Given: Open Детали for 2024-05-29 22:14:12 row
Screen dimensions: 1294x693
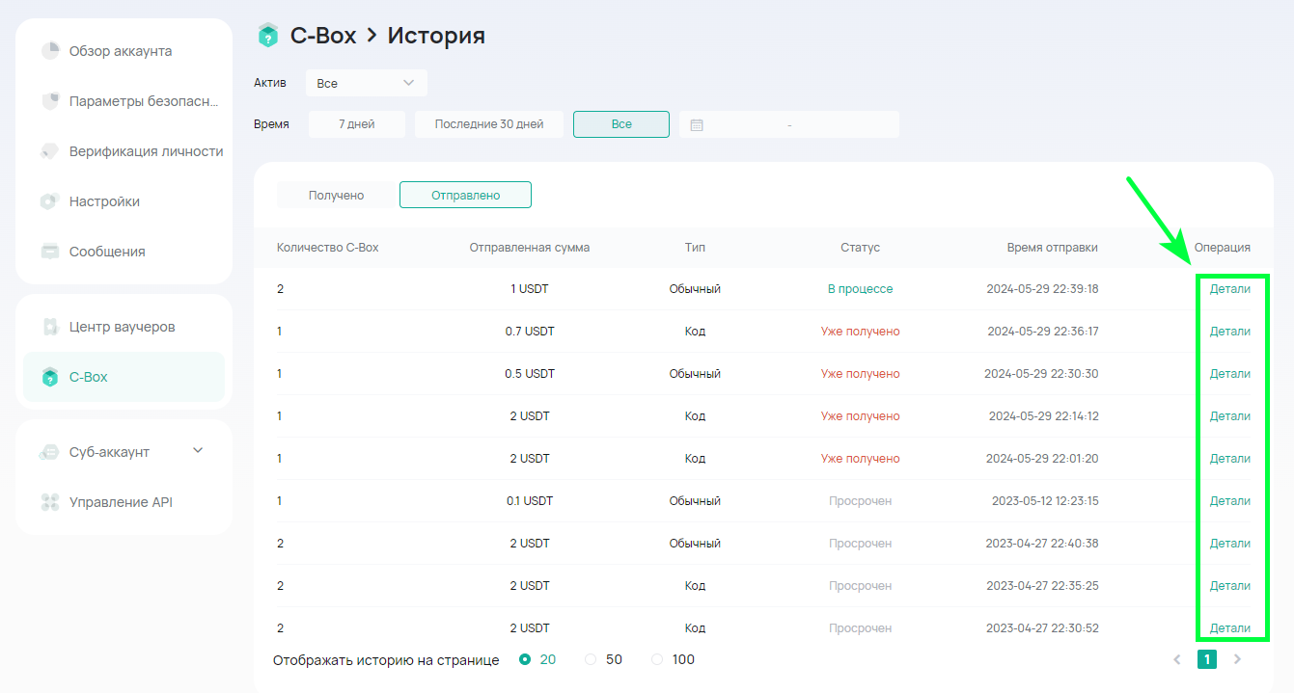Looking at the screenshot, I should (1230, 416).
